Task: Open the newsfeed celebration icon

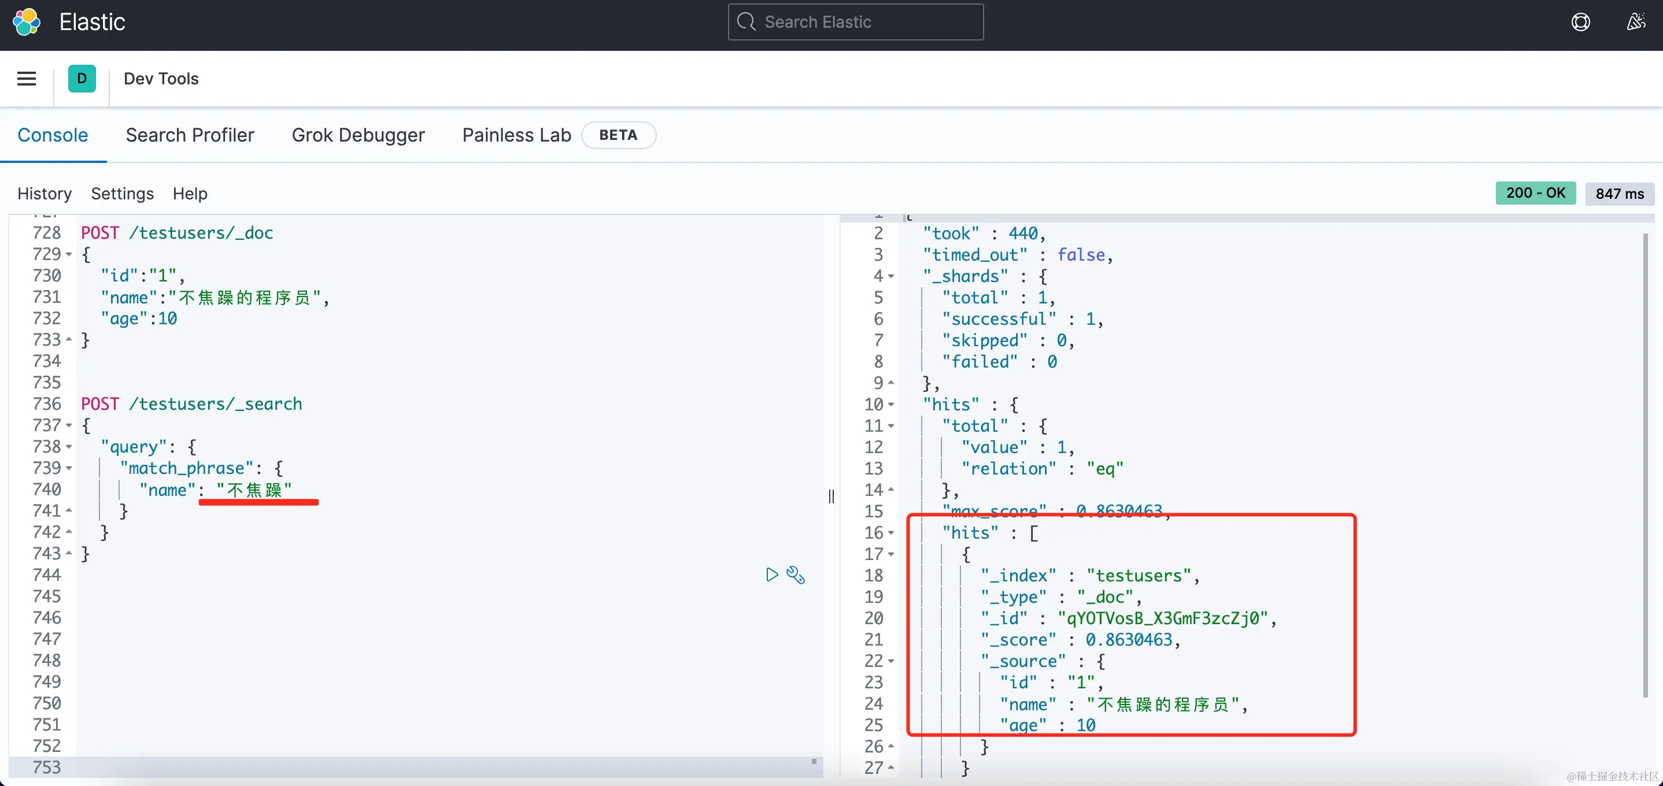Action: [1635, 22]
